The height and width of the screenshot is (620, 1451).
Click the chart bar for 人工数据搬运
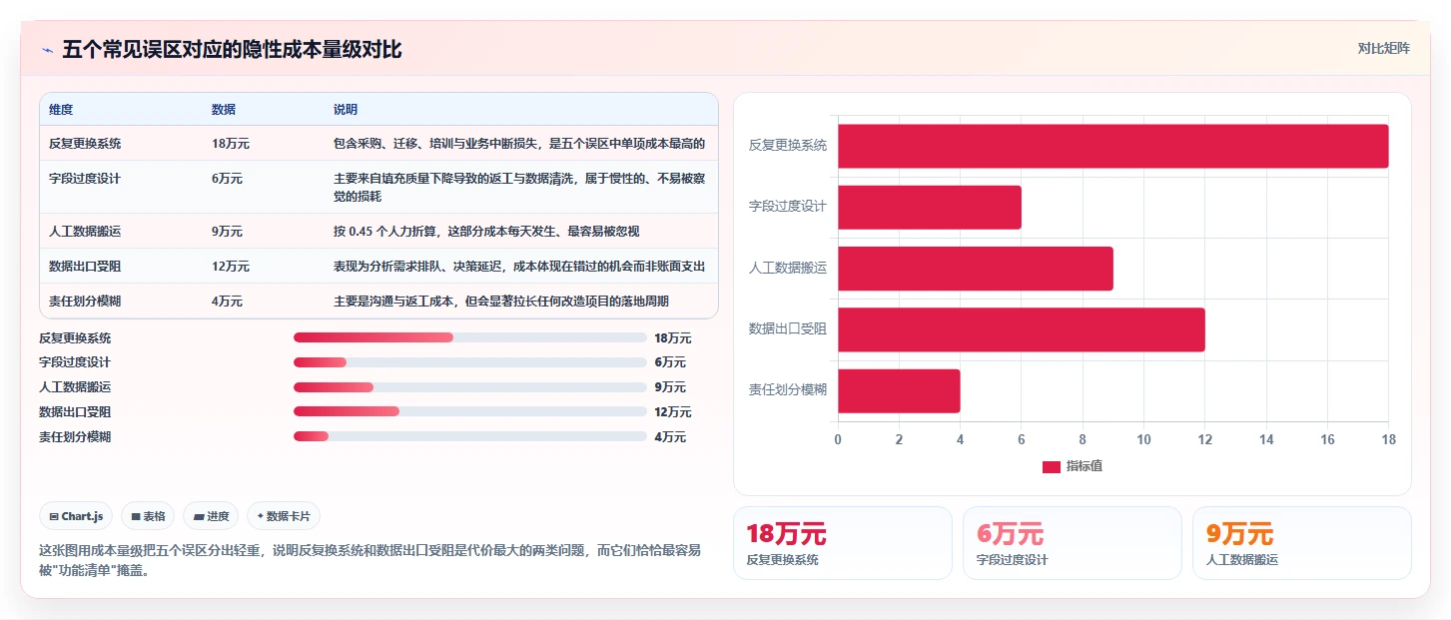coord(976,269)
